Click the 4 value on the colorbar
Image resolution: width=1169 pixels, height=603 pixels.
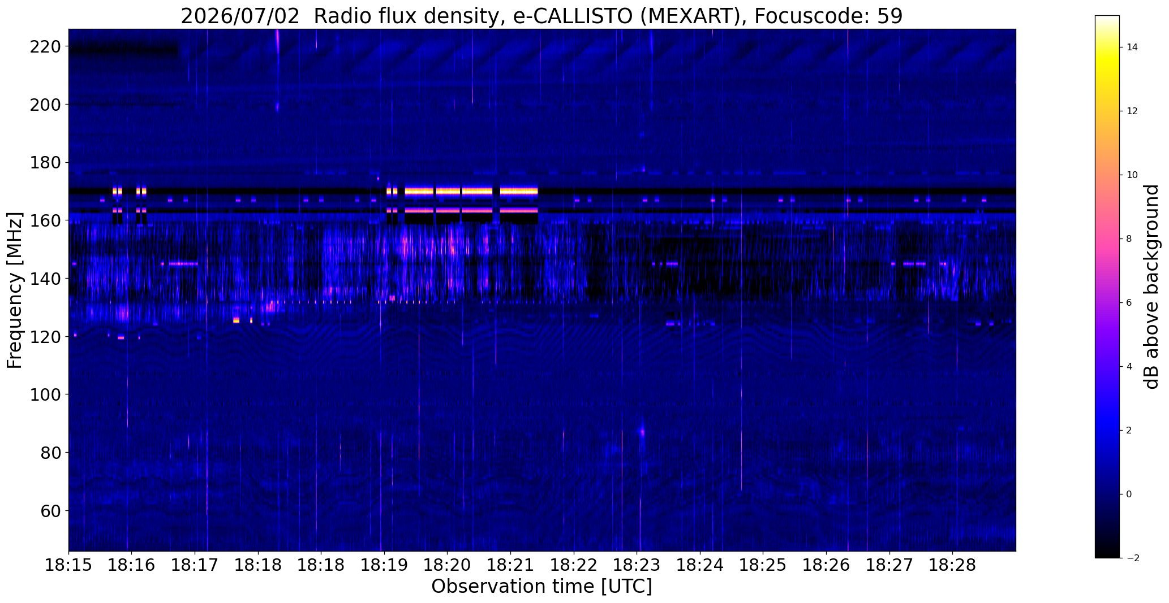pyautogui.click(x=1129, y=367)
